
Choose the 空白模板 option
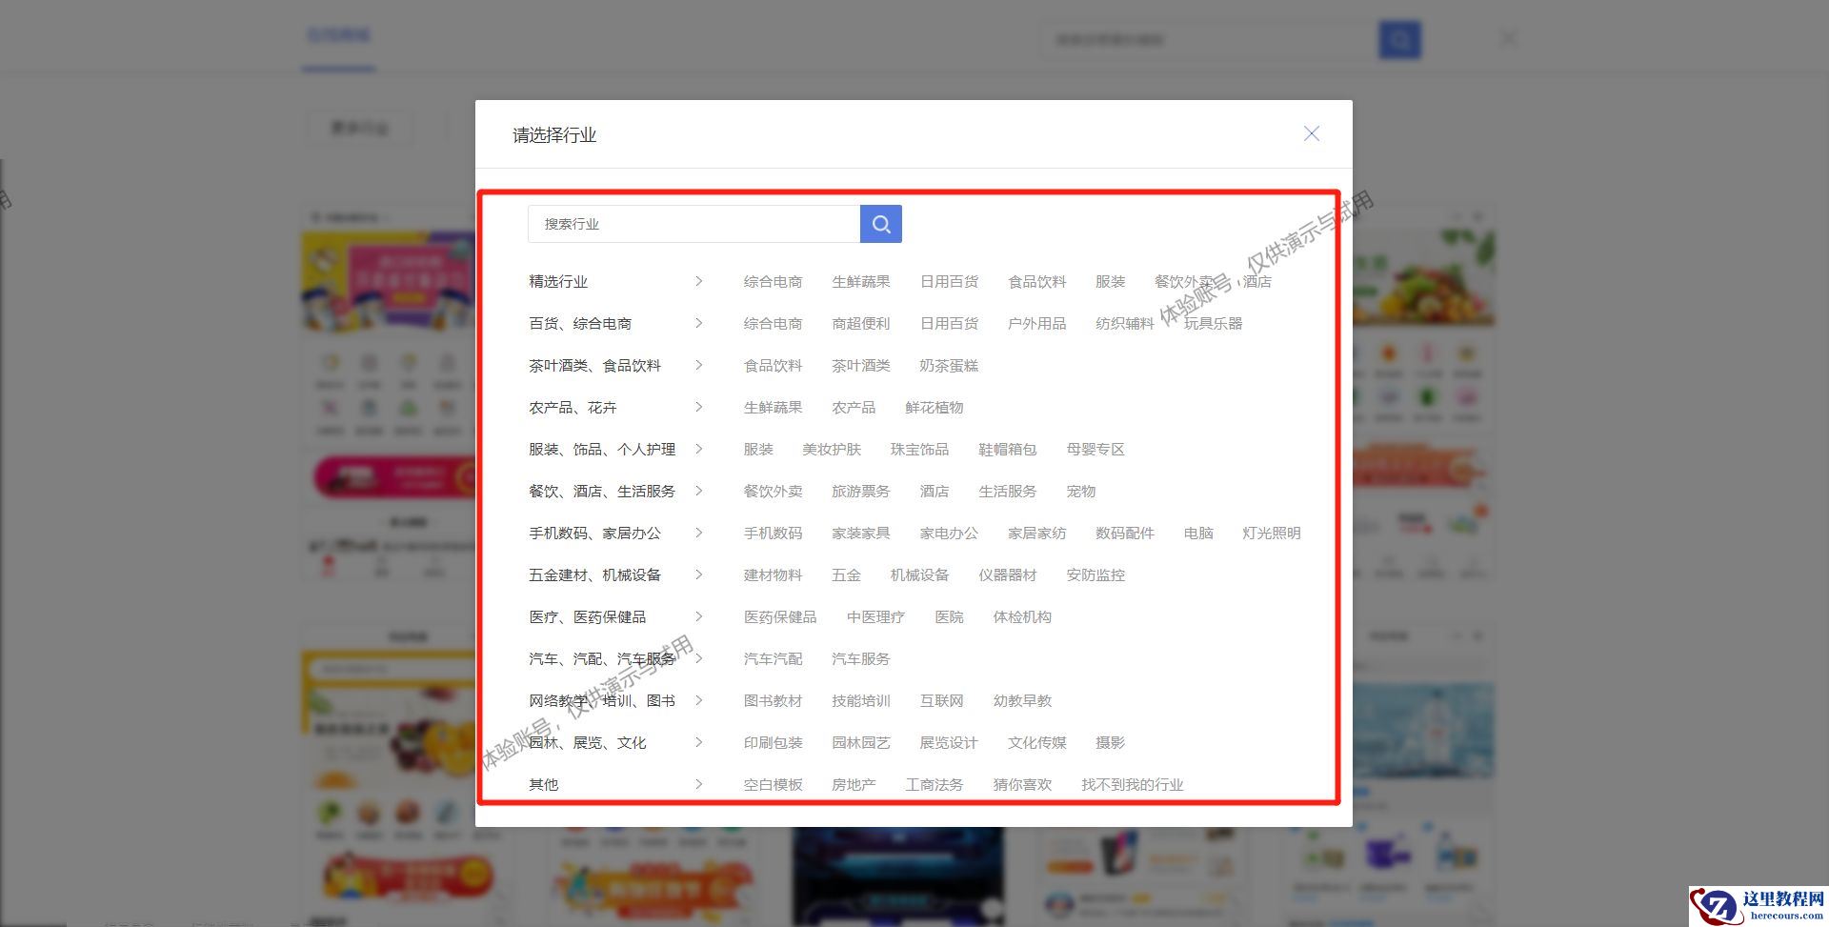click(773, 785)
